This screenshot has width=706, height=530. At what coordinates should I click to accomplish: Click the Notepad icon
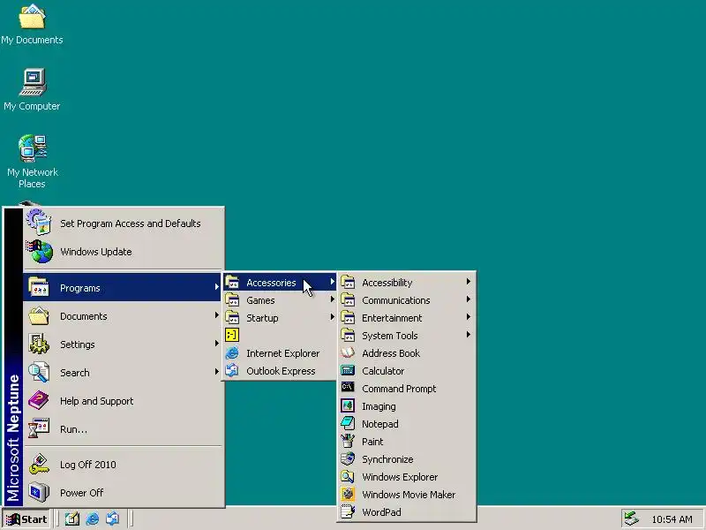pyautogui.click(x=348, y=423)
